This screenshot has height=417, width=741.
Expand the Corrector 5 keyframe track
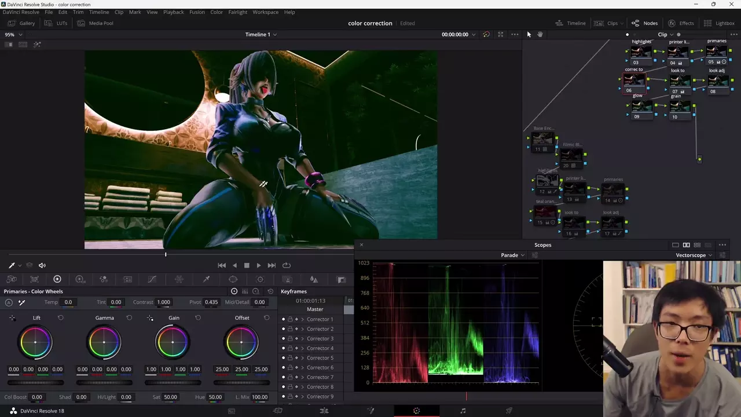(x=302, y=358)
